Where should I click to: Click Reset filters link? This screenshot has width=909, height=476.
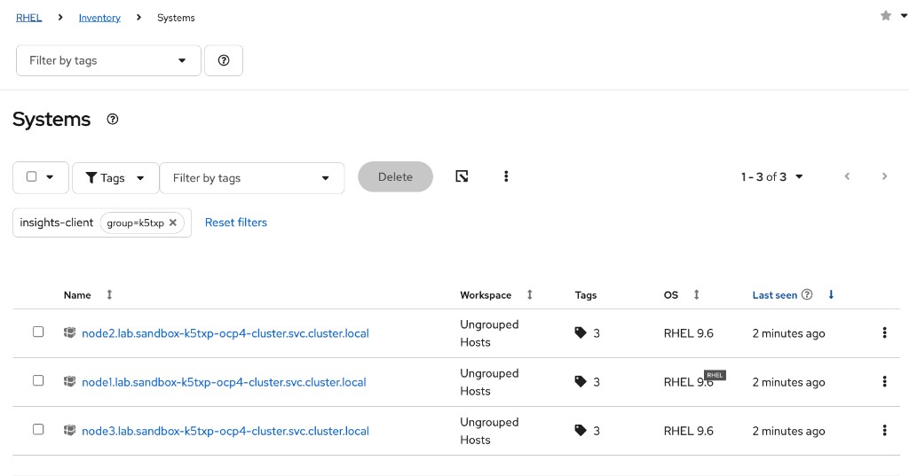coord(236,222)
